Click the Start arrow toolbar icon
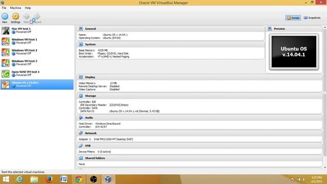The height and width of the screenshot is (184, 327). pos(26,16)
